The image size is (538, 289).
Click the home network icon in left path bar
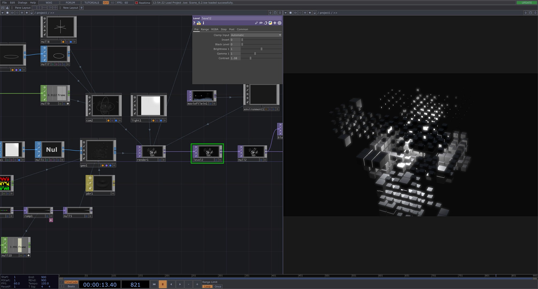32,13
